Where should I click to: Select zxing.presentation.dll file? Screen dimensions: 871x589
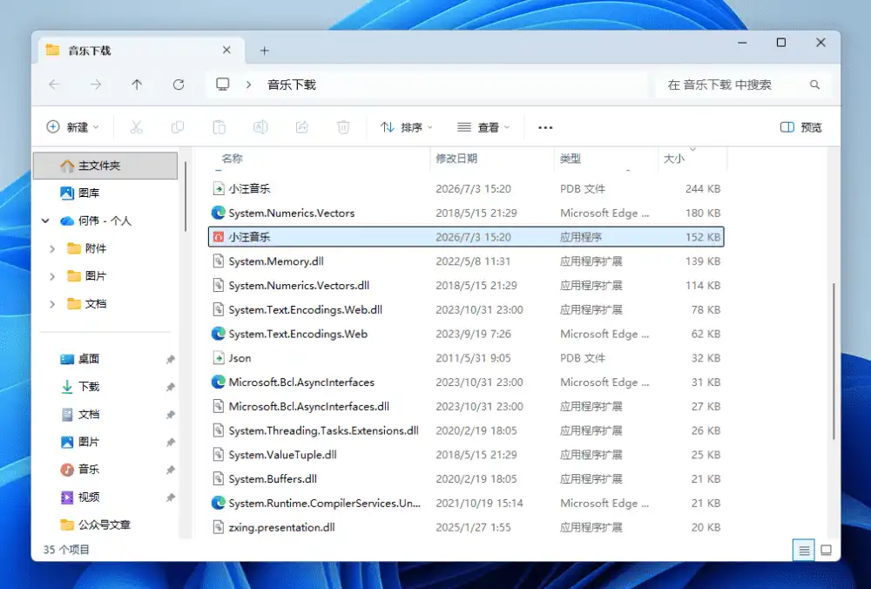click(x=466, y=527)
